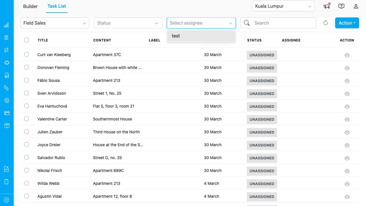Check the Salvador Rubio row checkbox
The height and width of the screenshot is (206, 366).
click(27, 157)
